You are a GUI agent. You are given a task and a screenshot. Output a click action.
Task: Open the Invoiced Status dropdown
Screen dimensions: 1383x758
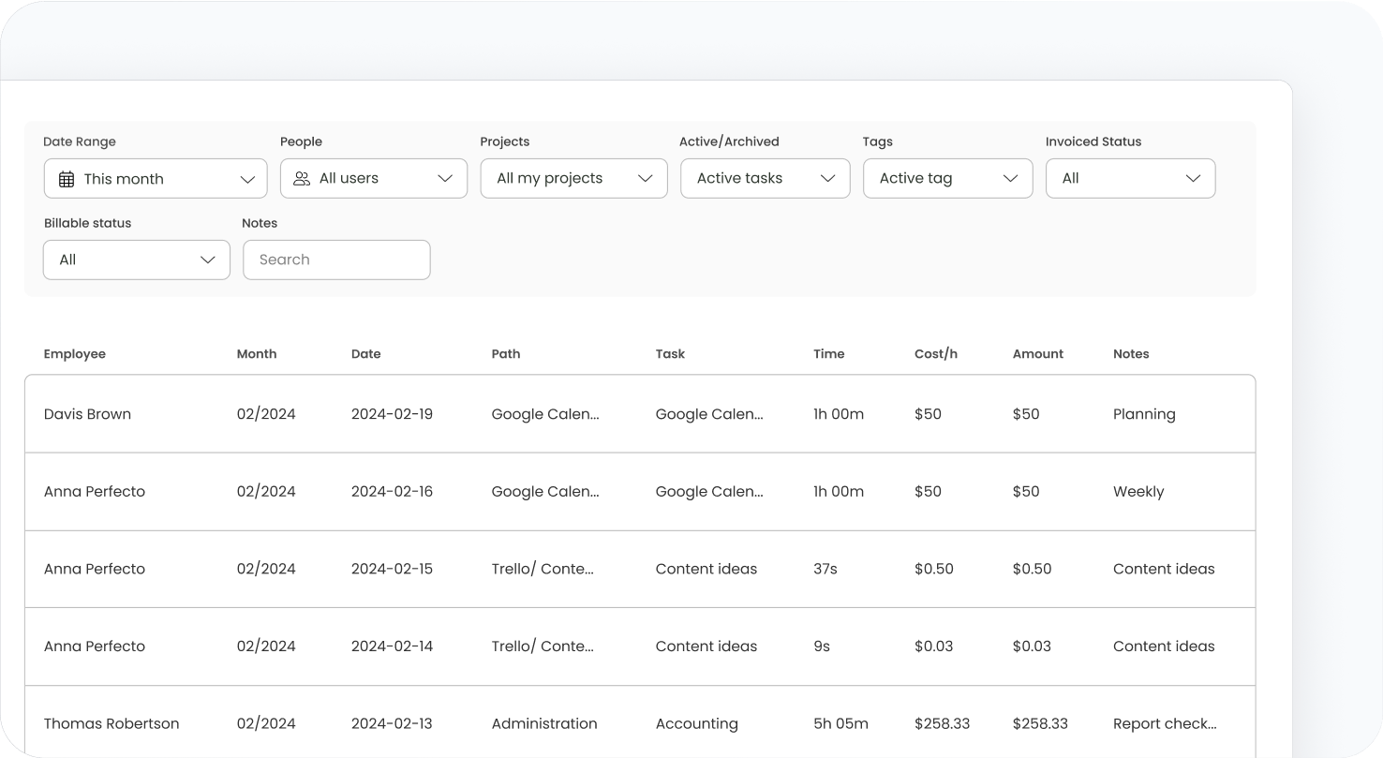tap(1131, 178)
